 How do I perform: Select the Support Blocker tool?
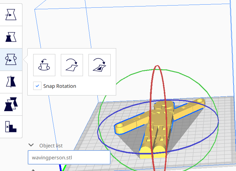[x=11, y=126]
